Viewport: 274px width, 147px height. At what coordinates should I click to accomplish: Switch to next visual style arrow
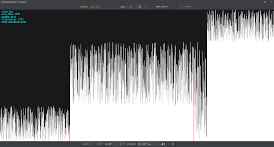(x=180, y=6)
